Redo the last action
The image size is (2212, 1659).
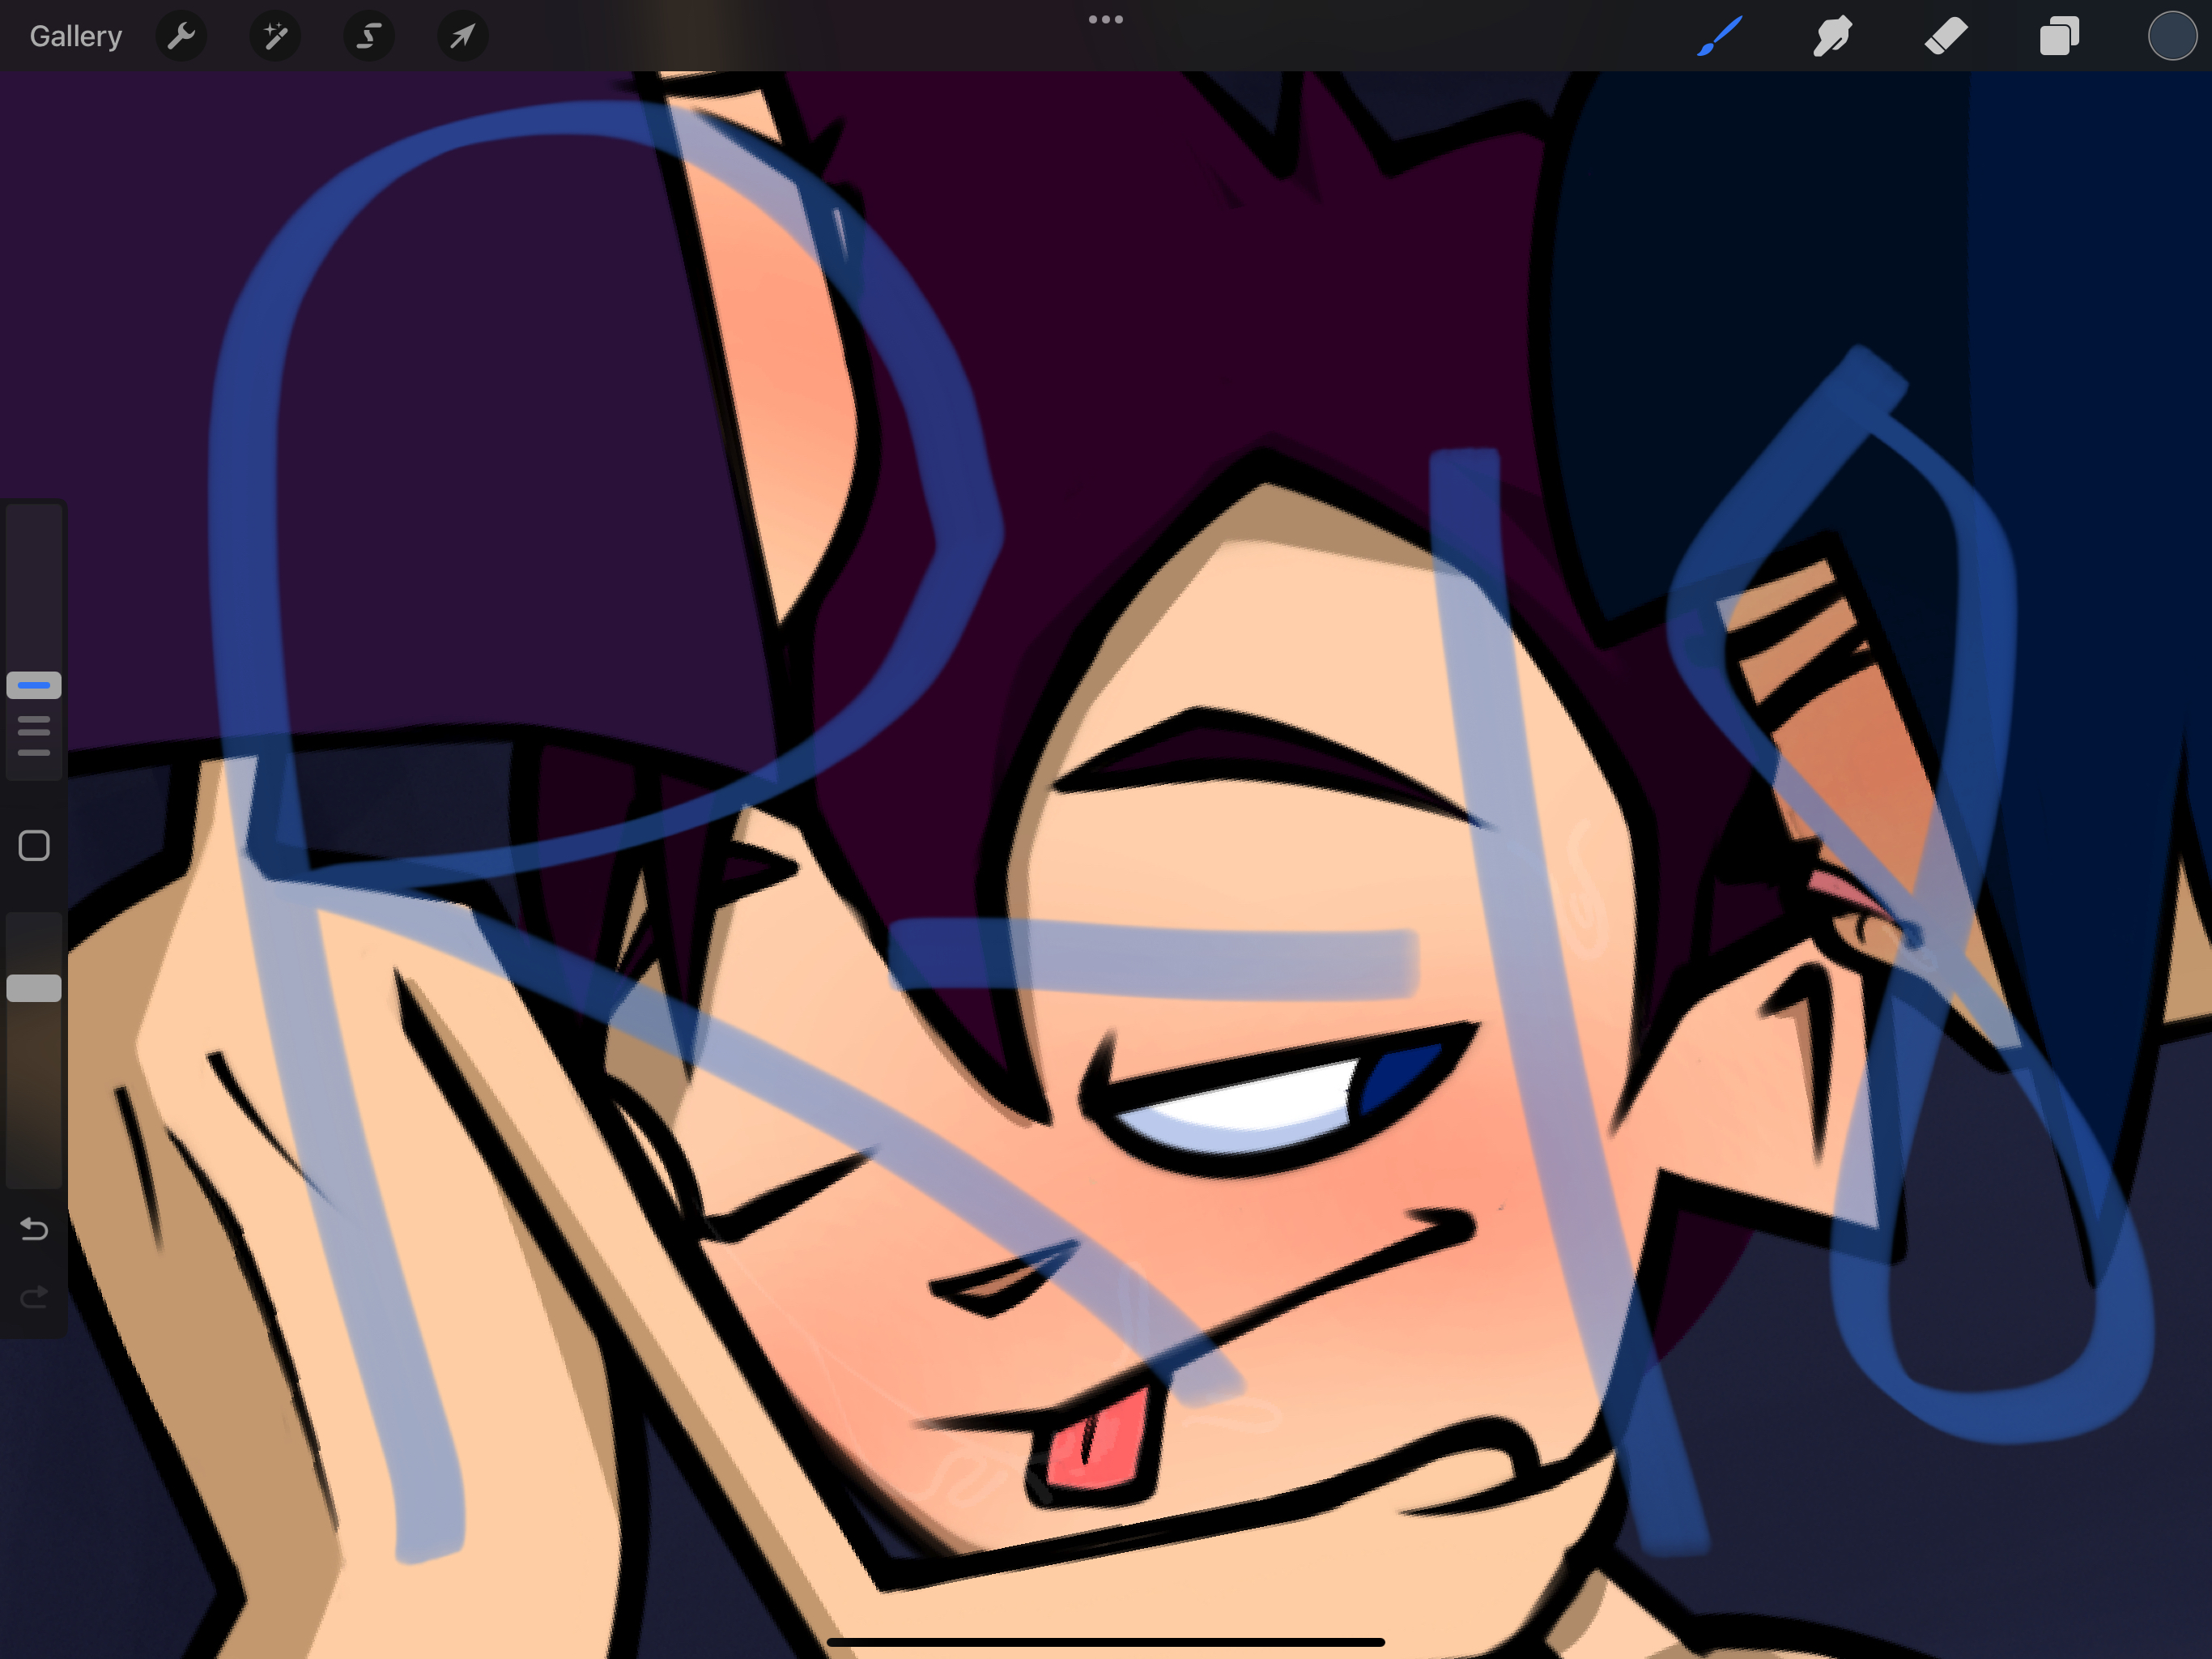click(34, 1298)
